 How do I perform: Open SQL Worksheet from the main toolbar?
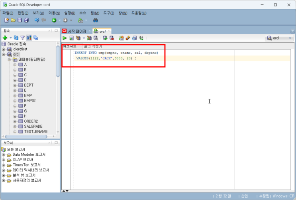(x=80, y=20)
